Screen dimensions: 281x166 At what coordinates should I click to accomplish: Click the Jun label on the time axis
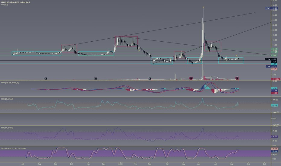tap(199, 164)
